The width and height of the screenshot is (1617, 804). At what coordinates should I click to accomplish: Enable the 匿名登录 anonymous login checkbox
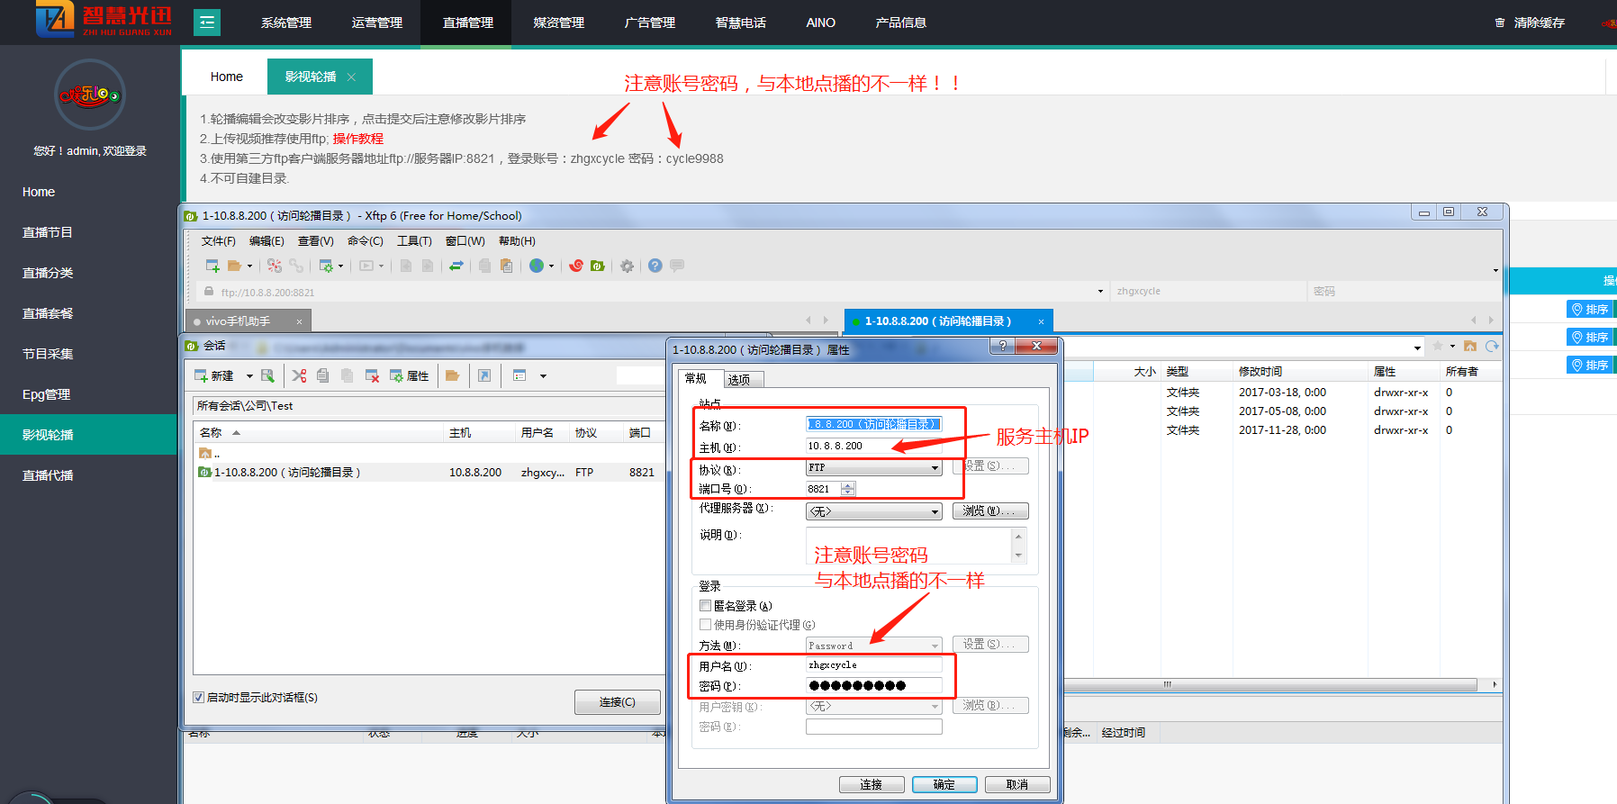tap(706, 606)
